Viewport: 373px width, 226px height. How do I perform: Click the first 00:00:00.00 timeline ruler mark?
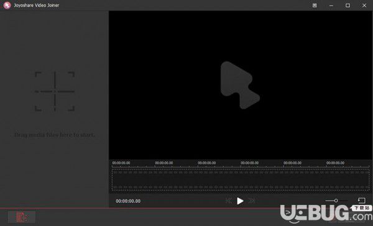coord(121,163)
